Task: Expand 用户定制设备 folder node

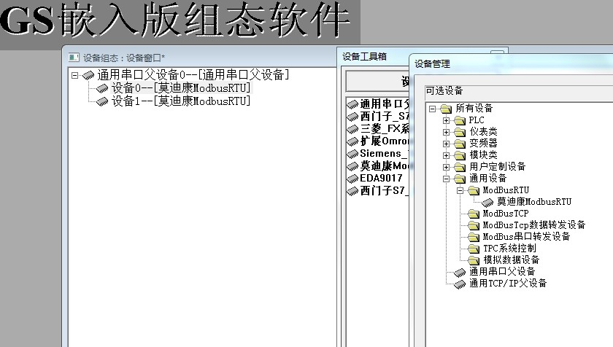Action: click(446, 168)
